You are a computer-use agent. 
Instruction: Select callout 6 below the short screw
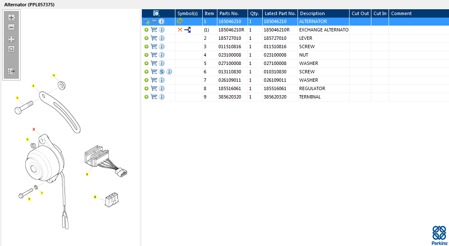29,199
